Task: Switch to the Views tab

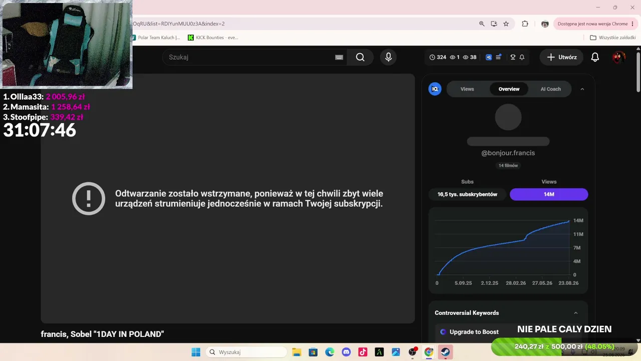Action: (467, 89)
